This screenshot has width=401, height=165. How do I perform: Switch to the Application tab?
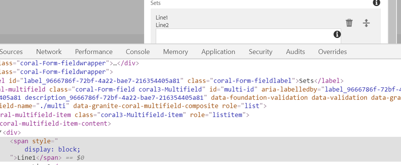click(x=218, y=52)
